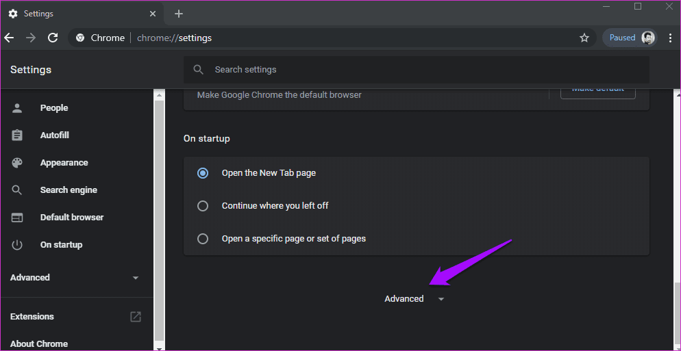Viewport: 681px width, 351px height.
Task: Expand the Advanced section in sidebar
Action: click(75, 277)
